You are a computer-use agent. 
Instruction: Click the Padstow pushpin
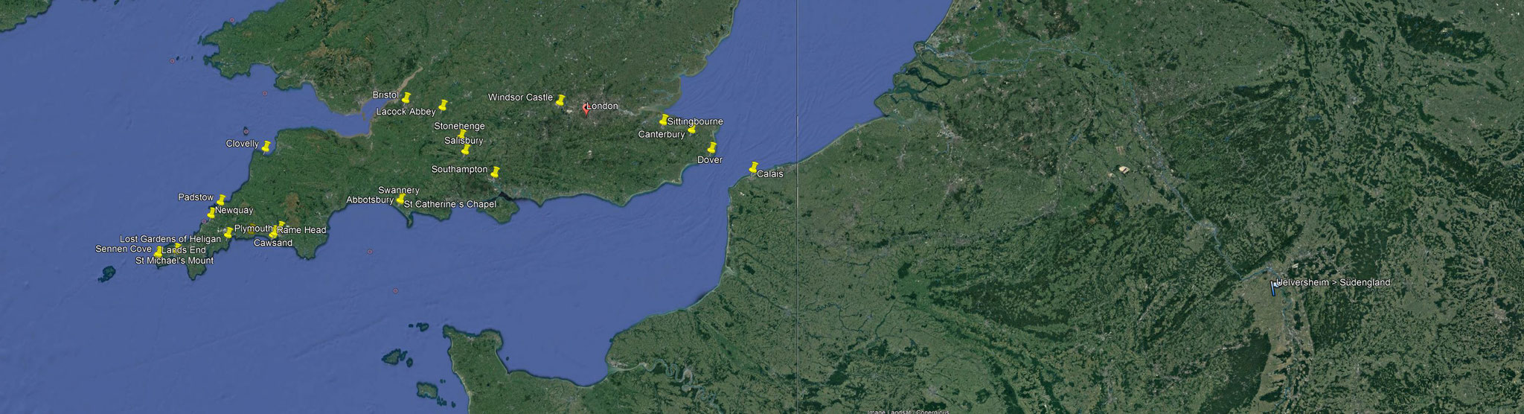coord(221,200)
